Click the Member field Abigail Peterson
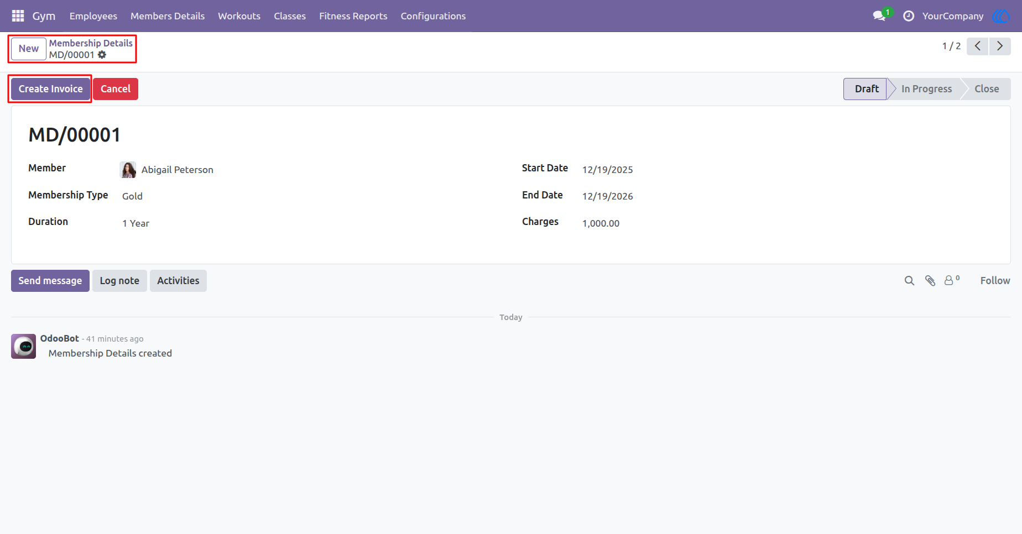 177,170
